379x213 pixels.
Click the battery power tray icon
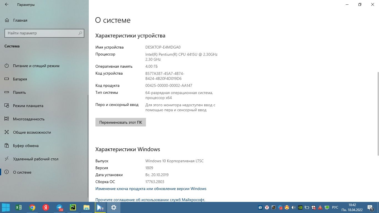point(307,207)
